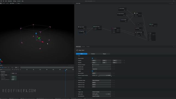Click the timeline frame range bar
This screenshot has height=99, width=176.
(47, 67)
